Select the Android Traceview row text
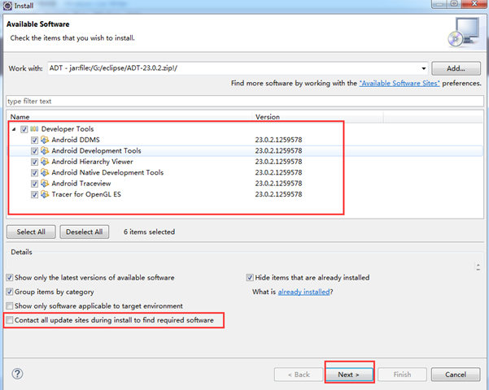This screenshot has width=489, height=390. [81, 183]
